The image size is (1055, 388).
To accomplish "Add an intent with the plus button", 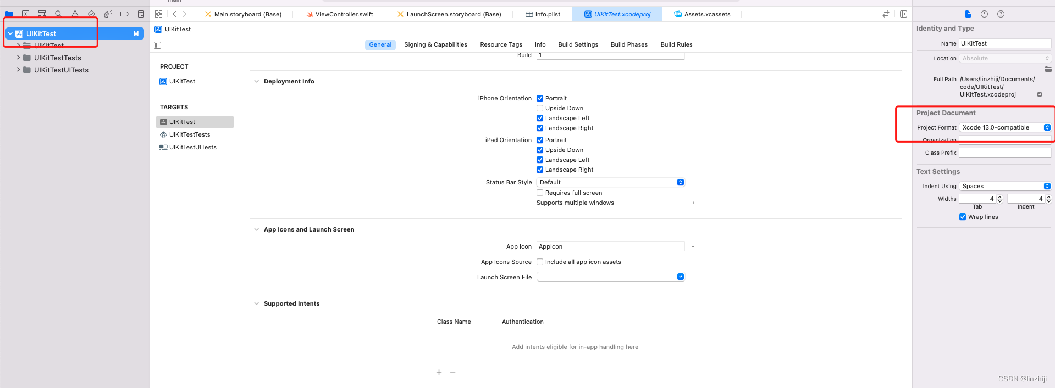I will pos(439,372).
